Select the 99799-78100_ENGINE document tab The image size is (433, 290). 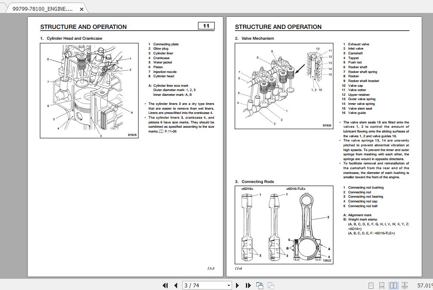tap(42, 9)
